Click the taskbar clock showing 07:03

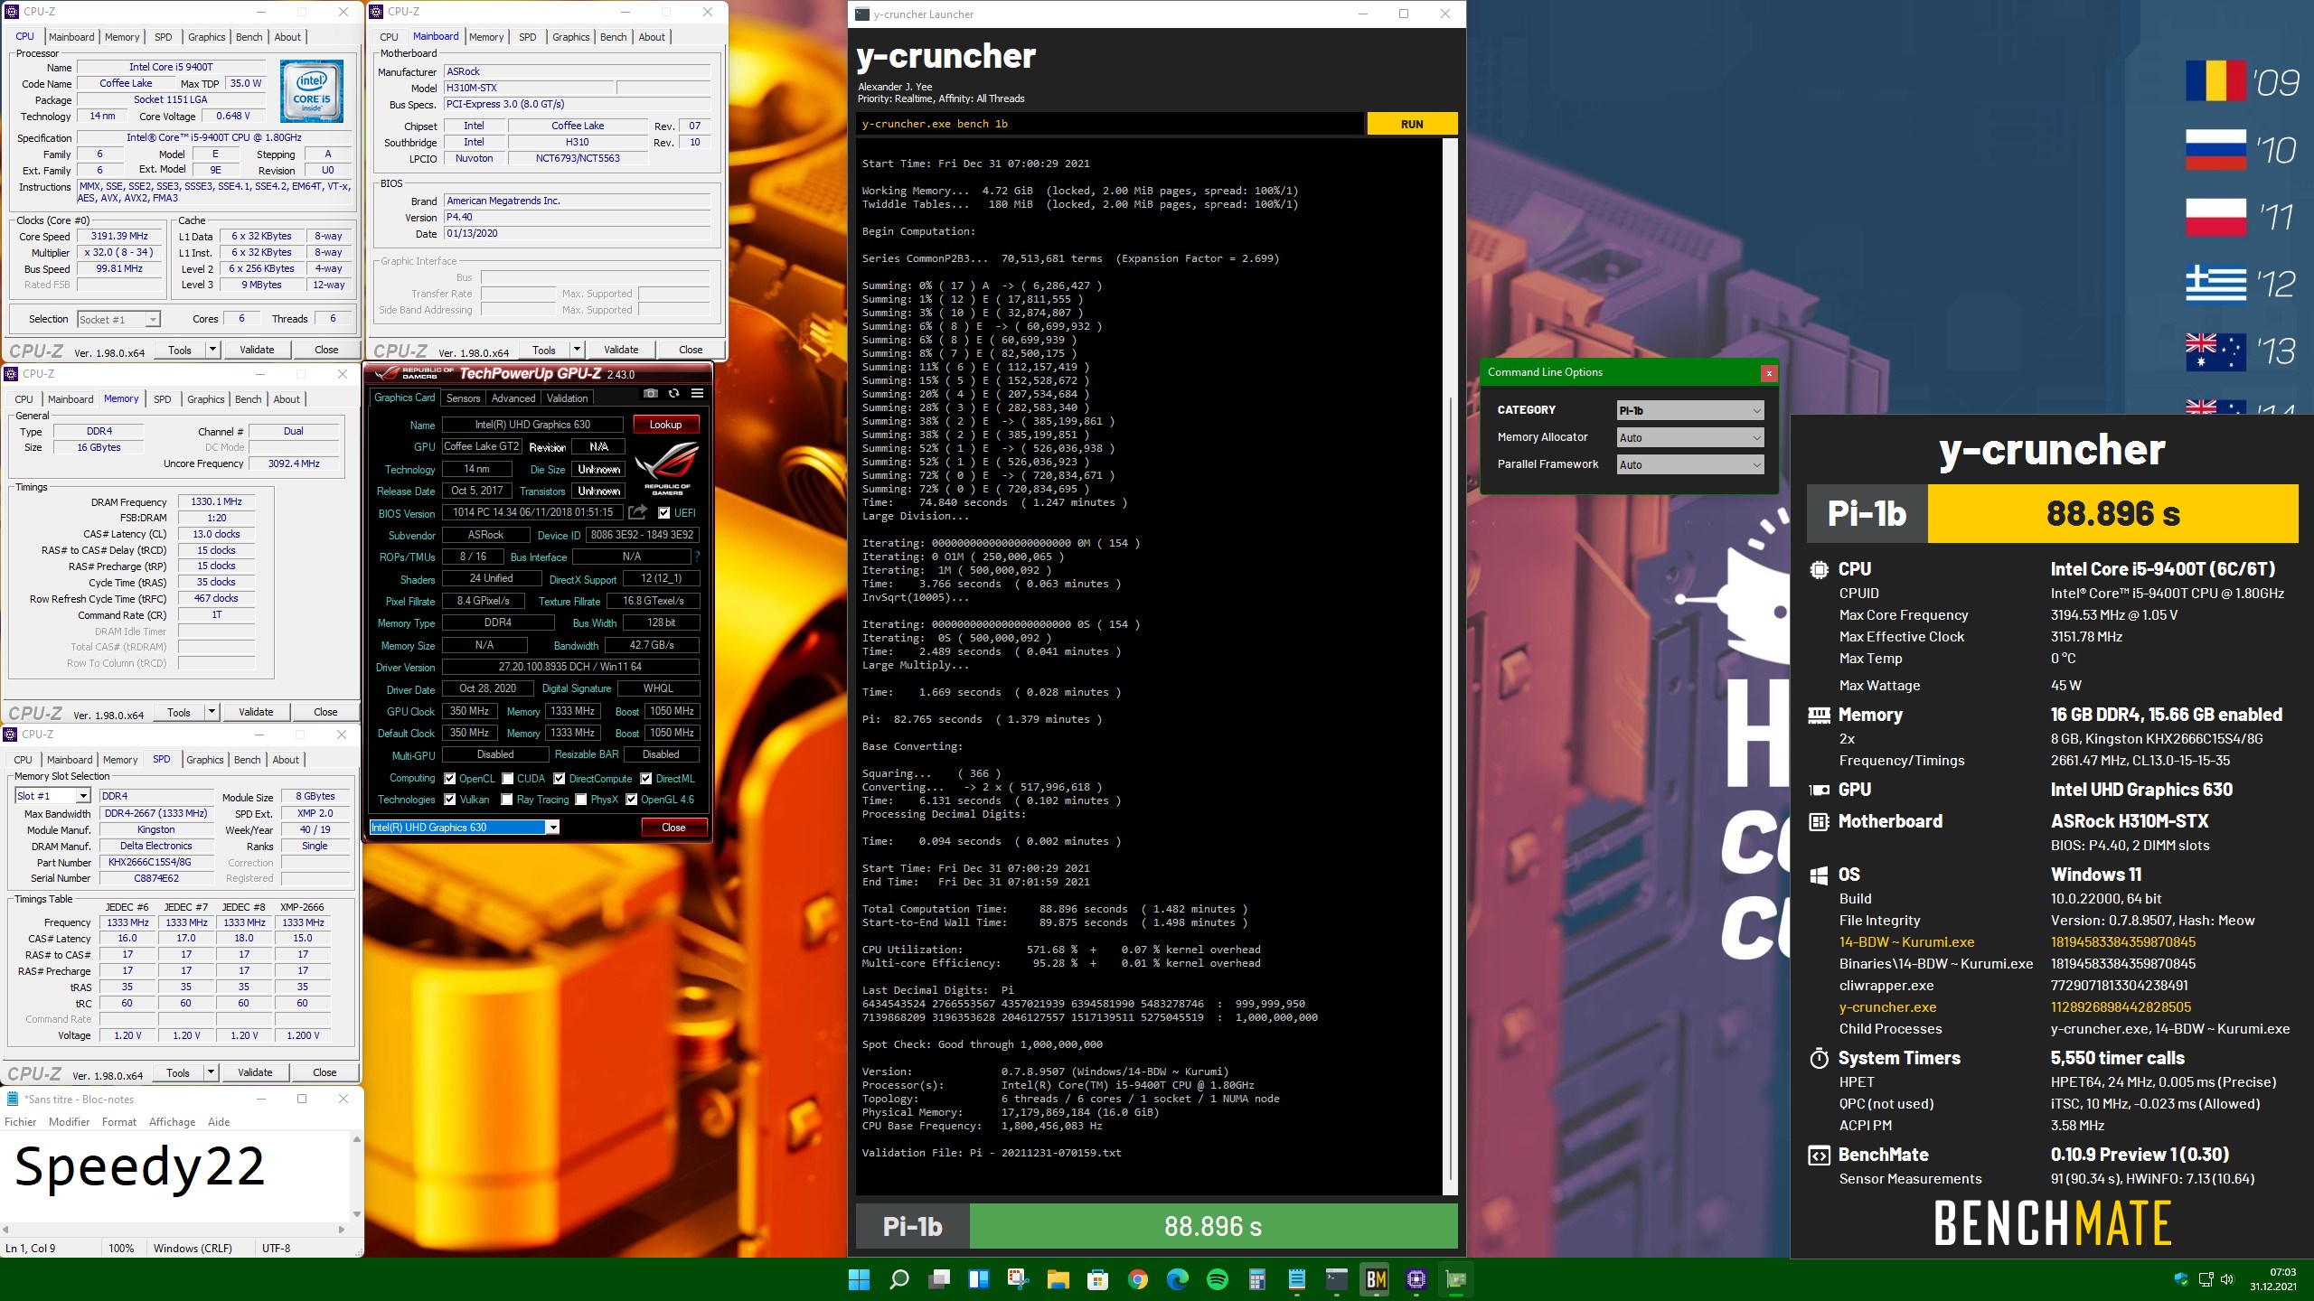[2273, 1279]
